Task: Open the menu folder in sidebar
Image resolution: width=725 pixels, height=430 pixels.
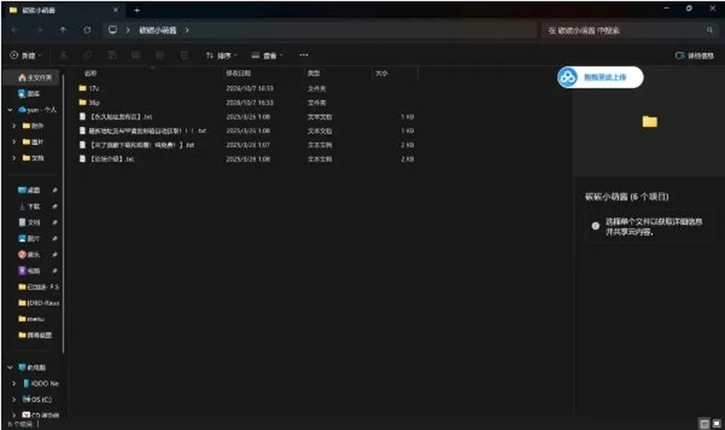Action: tap(32, 319)
